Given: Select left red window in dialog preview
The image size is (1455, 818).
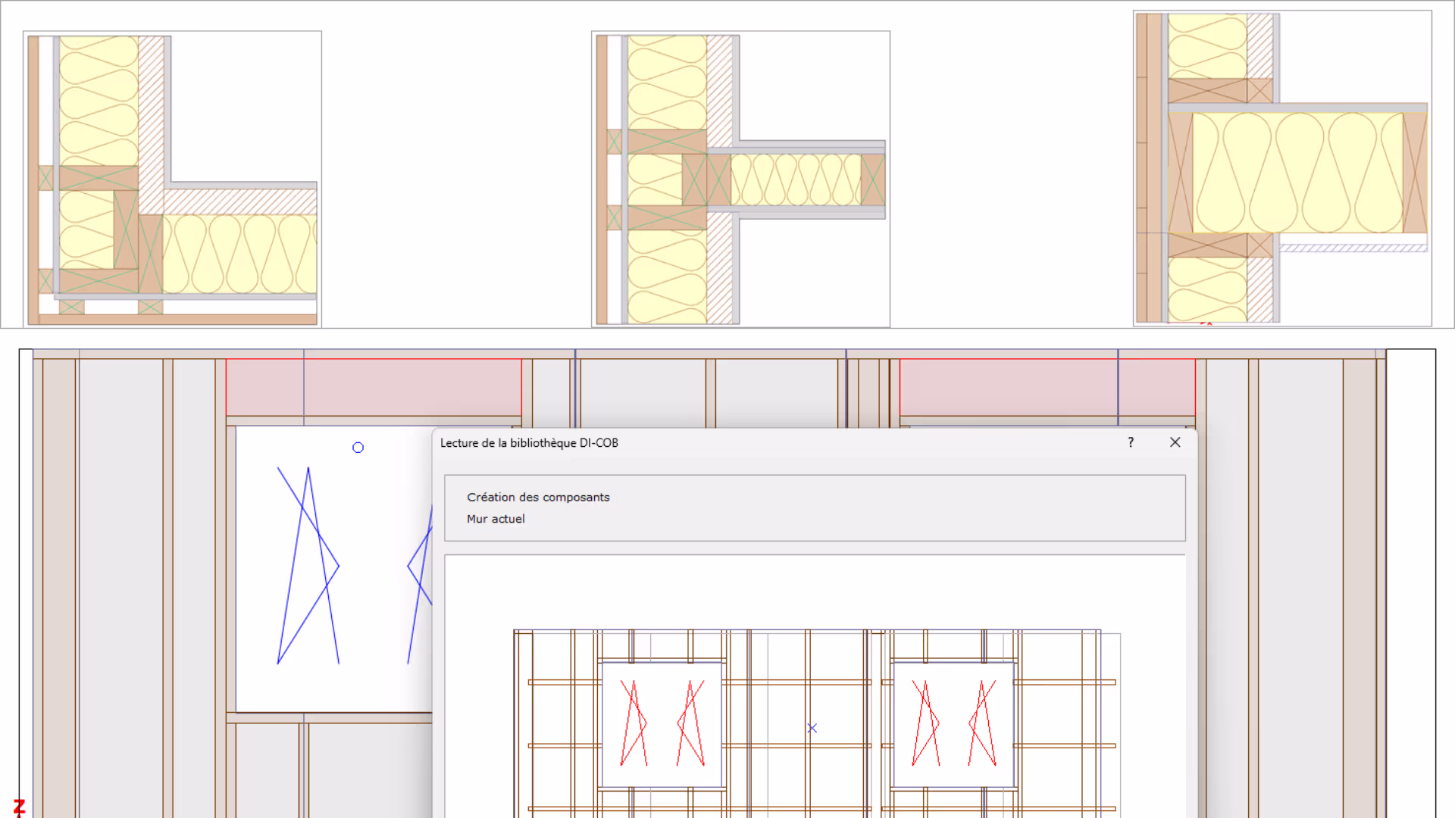Looking at the screenshot, I should [662, 724].
